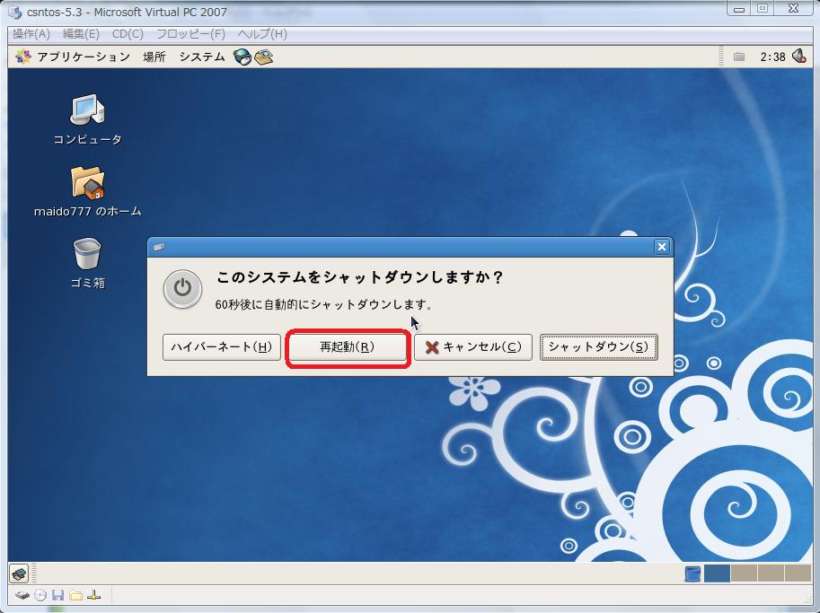Click the シャットダウン button in the dialog
Image resolution: width=820 pixels, height=613 pixels.
coord(597,347)
